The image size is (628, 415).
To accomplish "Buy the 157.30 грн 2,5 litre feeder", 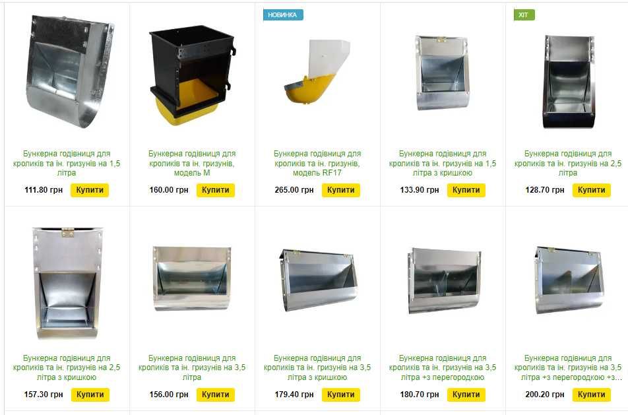I will coord(90,395).
